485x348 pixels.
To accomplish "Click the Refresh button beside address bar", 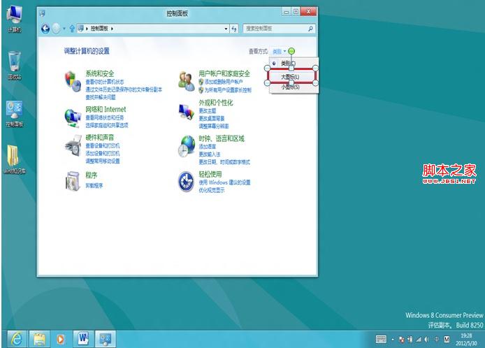I will 234,29.
